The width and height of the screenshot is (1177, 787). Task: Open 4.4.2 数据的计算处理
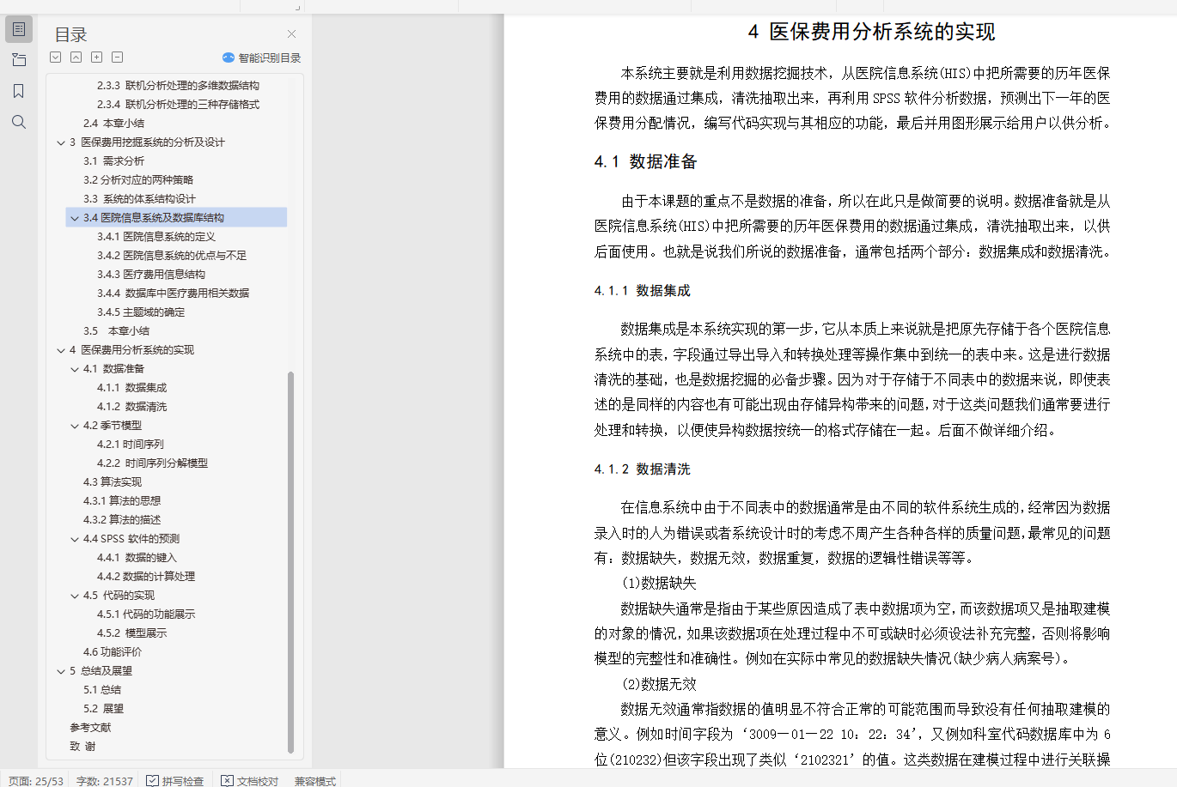[146, 577]
